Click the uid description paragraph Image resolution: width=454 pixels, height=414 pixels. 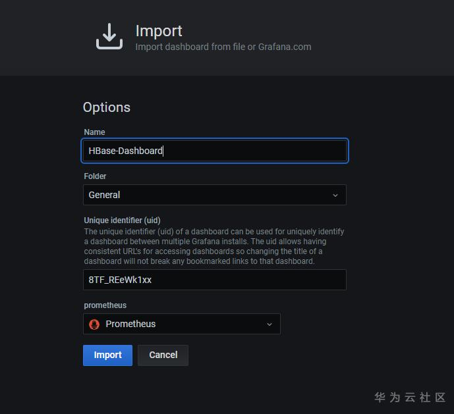(213, 246)
